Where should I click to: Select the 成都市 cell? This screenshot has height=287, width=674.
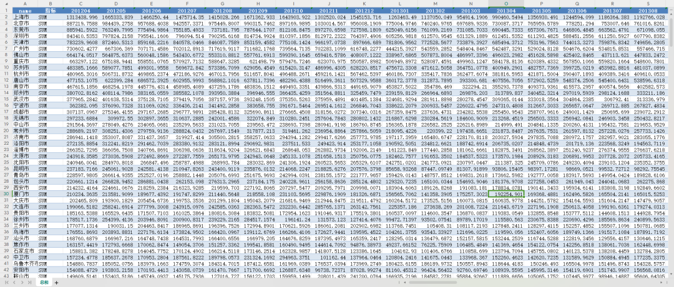(x=26, y=110)
